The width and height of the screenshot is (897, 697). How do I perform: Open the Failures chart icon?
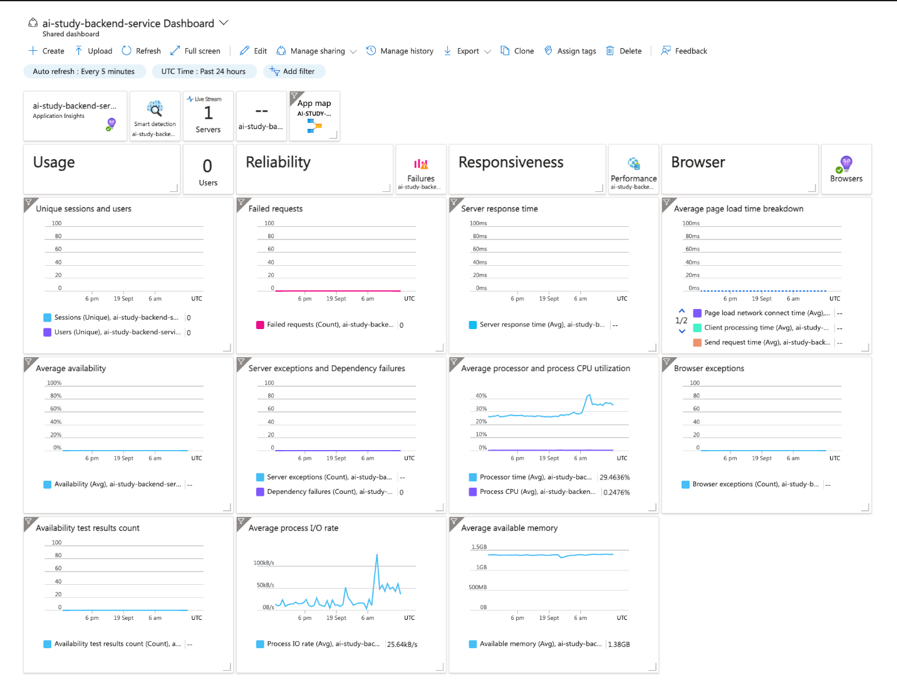click(421, 164)
